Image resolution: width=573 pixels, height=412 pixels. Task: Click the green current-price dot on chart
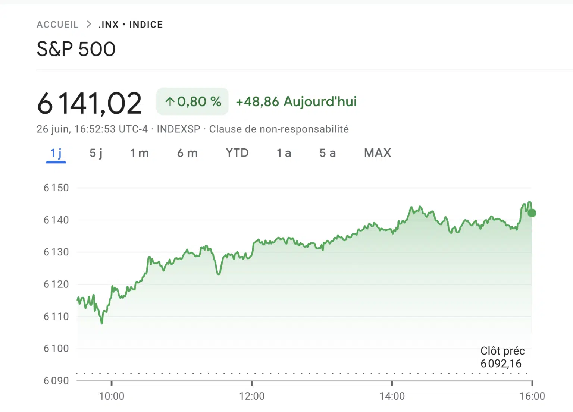coord(532,213)
